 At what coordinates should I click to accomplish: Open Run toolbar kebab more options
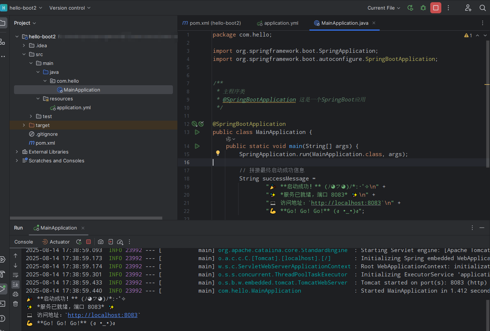click(129, 242)
